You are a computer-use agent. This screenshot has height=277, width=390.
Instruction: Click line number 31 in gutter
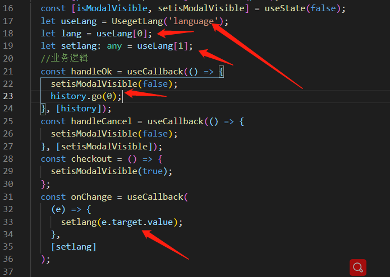coord(8,197)
